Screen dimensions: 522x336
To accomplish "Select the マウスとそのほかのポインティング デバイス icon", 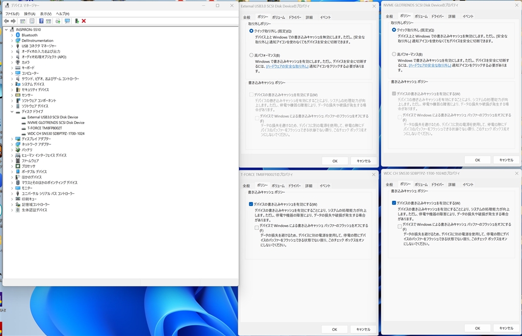I will 18,183.
